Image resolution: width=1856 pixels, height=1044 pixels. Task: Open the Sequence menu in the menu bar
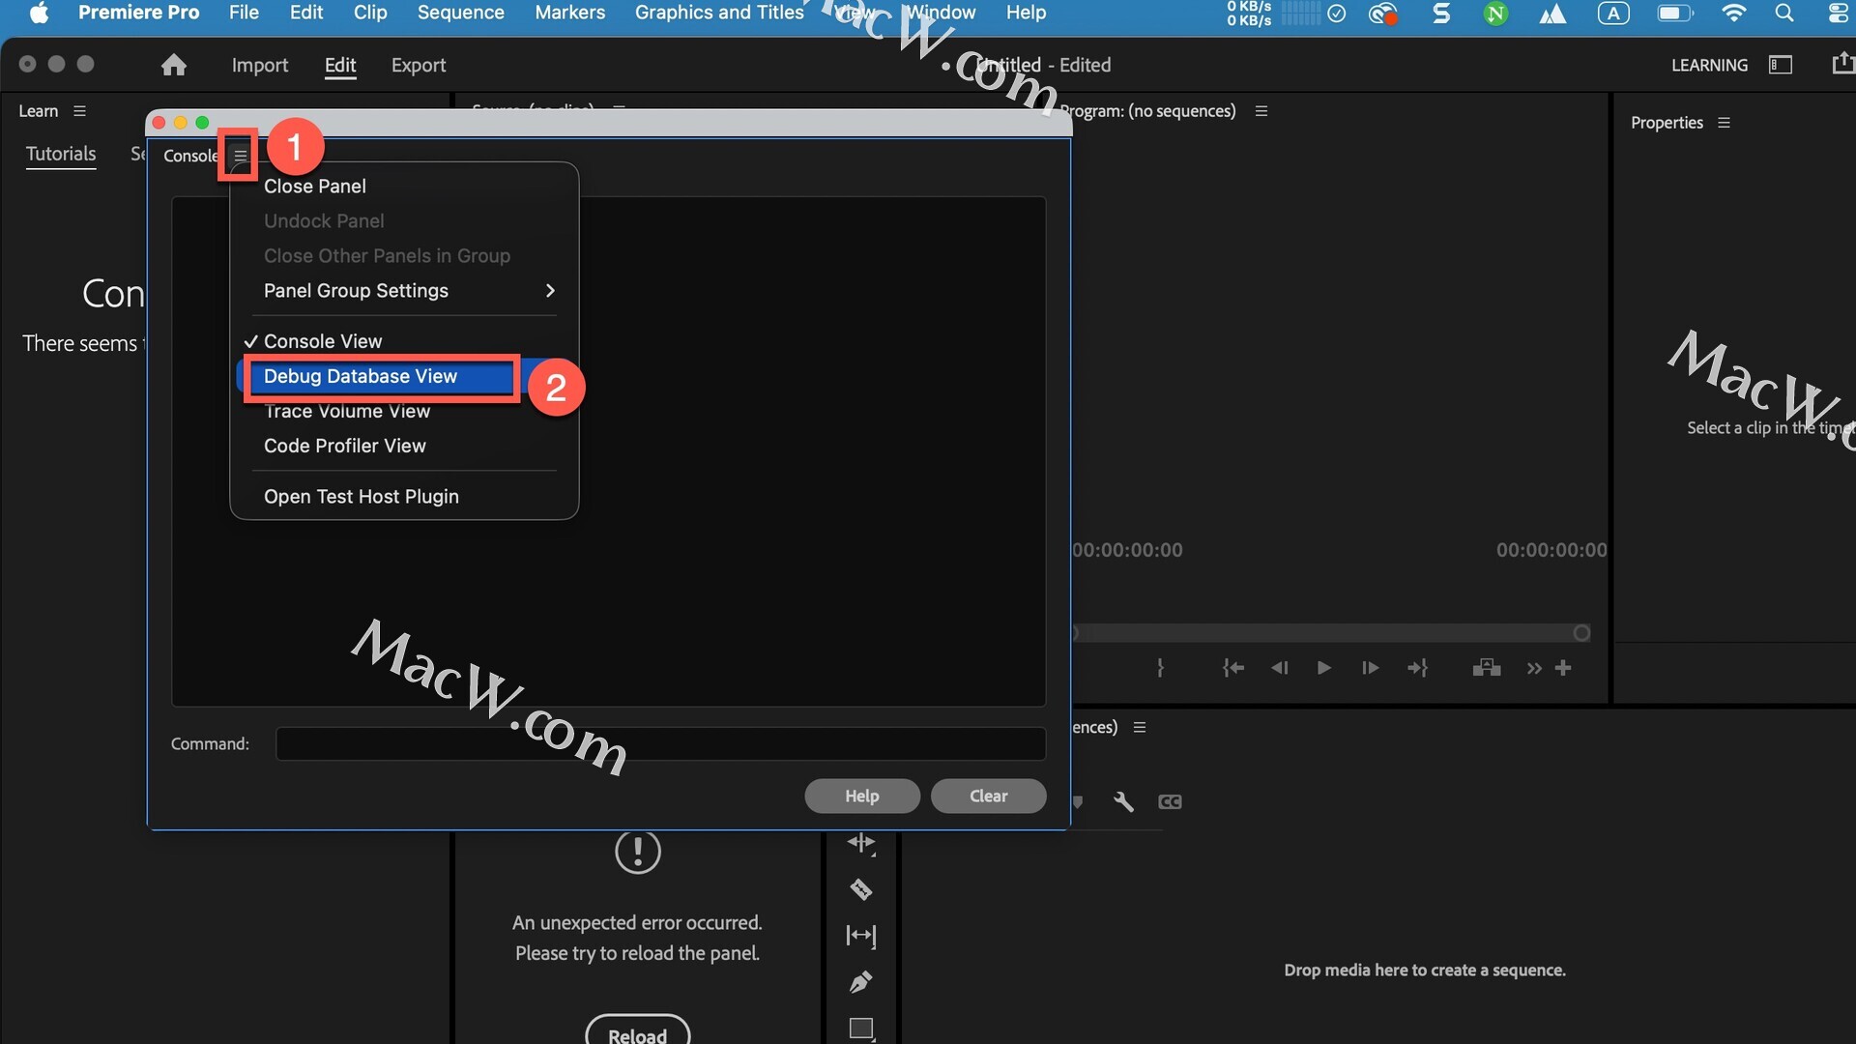click(x=460, y=13)
